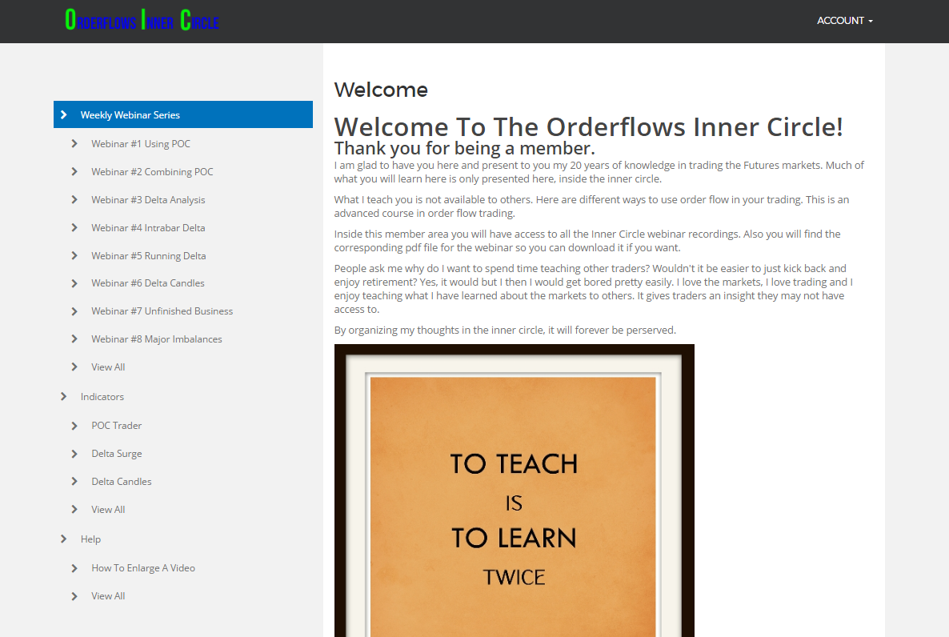
Task: Select the Weekly Webinar Series section
Action: (x=130, y=115)
